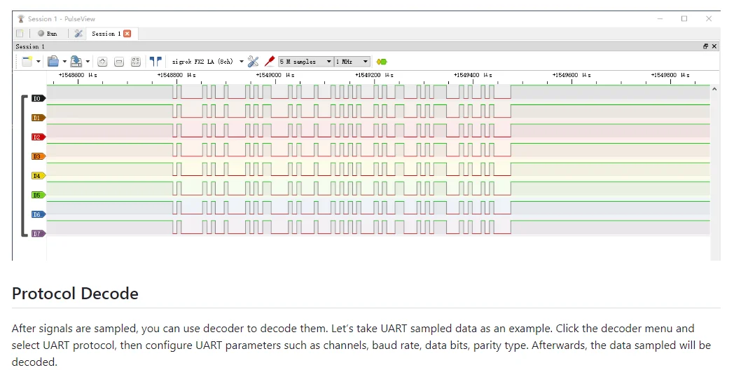Select the D6 channel label
The width and height of the screenshot is (748, 370).
point(38,214)
